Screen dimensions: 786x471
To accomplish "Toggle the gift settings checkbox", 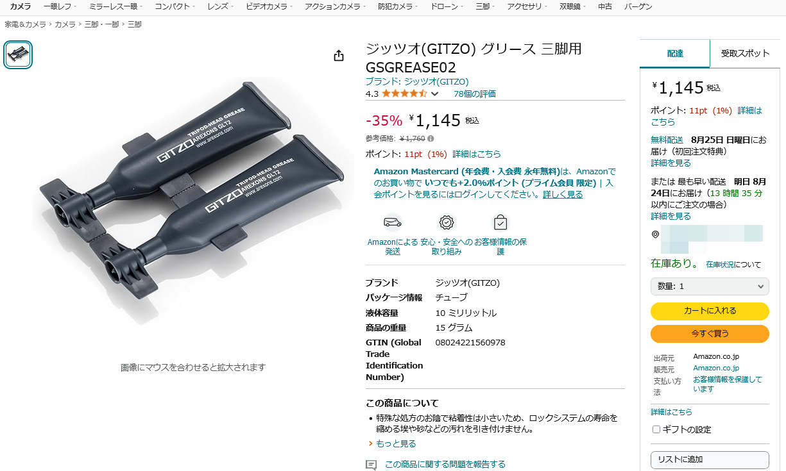I will [x=656, y=429].
